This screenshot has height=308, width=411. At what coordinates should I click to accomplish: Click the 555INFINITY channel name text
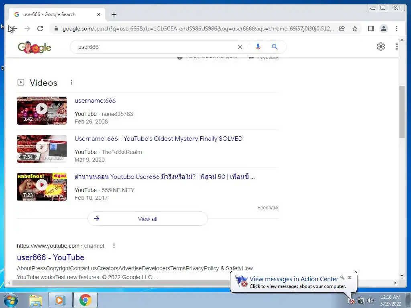coord(118,190)
